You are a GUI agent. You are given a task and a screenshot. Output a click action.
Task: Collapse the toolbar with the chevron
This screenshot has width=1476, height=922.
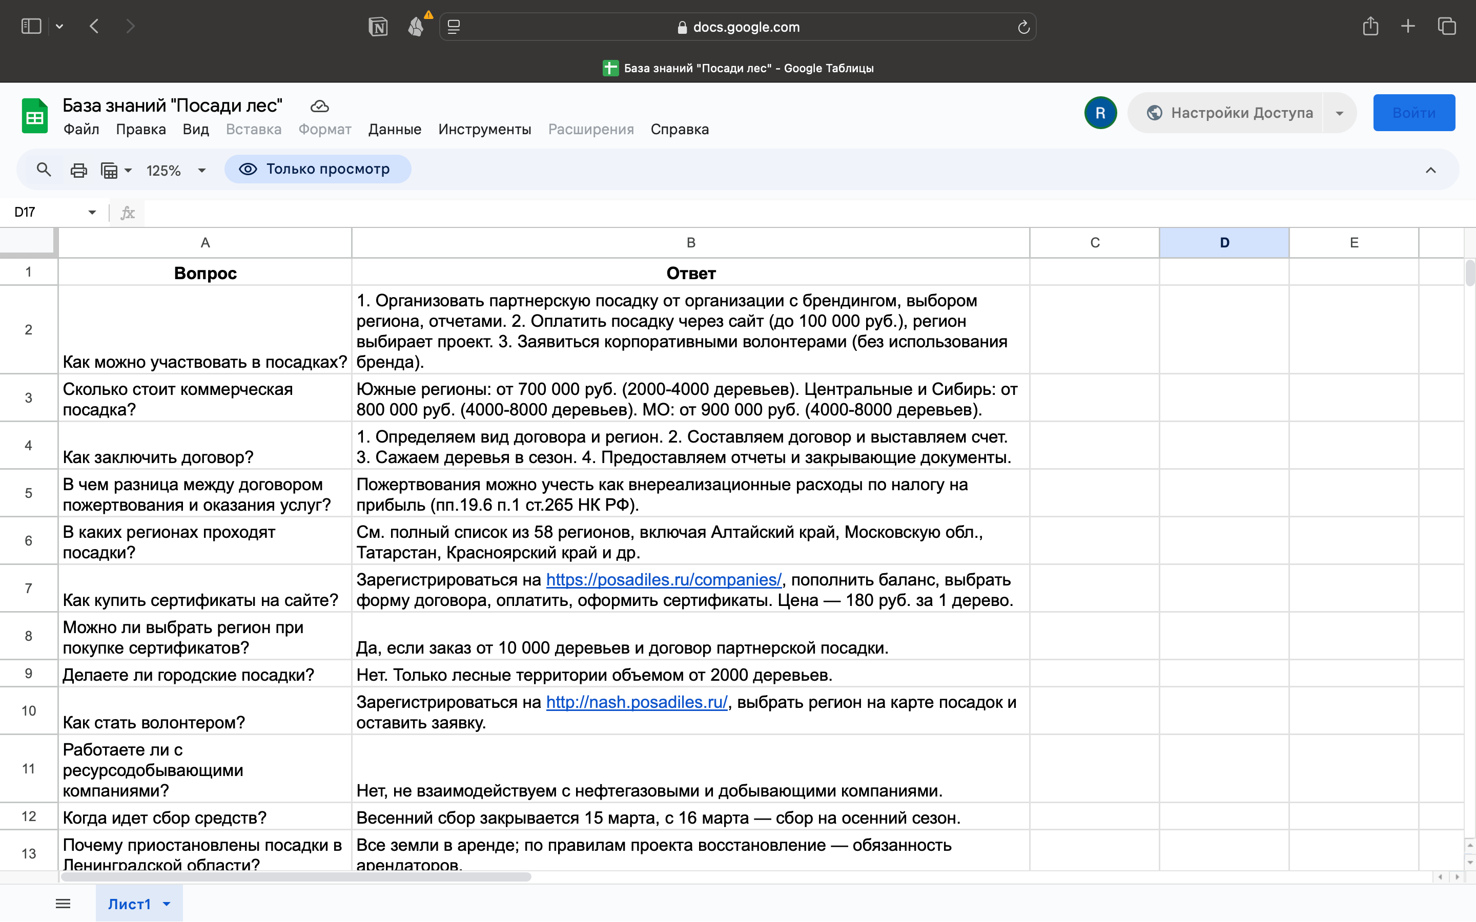pyautogui.click(x=1430, y=170)
